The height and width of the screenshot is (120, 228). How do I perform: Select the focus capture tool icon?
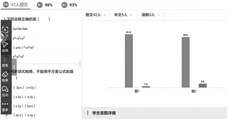5,30
